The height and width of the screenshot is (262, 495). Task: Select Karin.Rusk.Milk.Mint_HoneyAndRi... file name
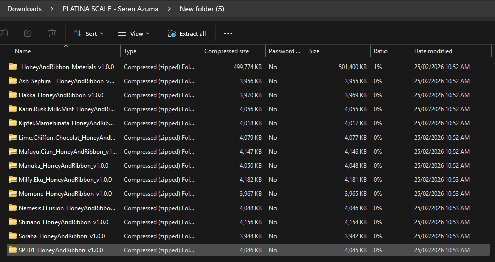pos(67,109)
